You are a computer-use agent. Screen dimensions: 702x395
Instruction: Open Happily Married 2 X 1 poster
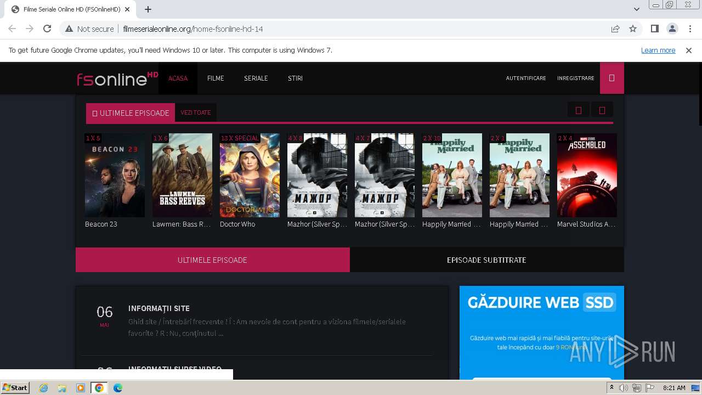(519, 175)
